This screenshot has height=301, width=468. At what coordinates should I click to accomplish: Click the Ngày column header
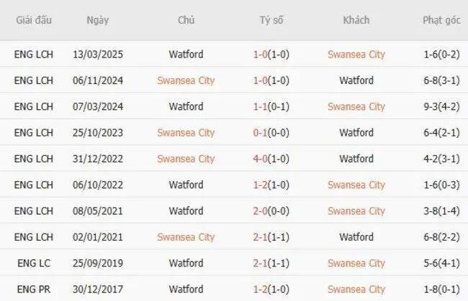tap(97, 20)
